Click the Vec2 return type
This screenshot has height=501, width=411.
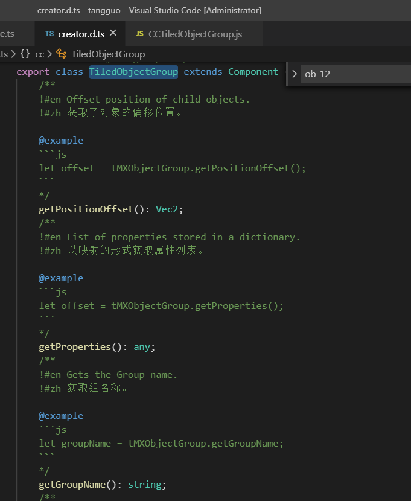coord(167,209)
